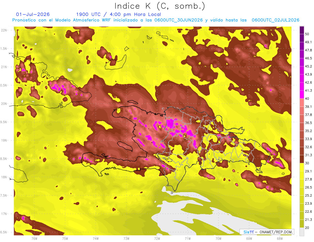Click the legend value '49.1'

tap(309, 42)
